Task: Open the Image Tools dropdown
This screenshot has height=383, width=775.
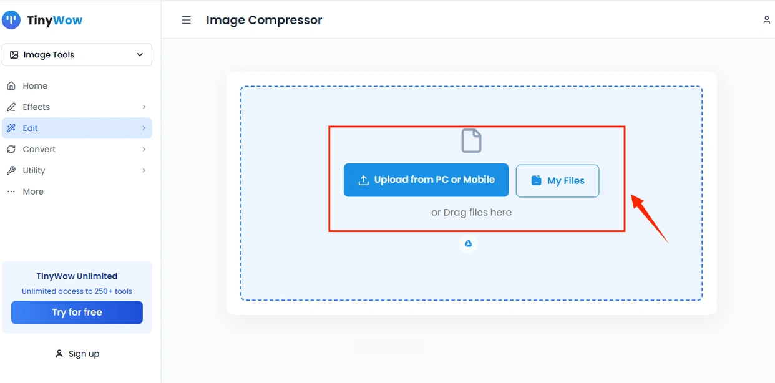Action: (x=77, y=55)
